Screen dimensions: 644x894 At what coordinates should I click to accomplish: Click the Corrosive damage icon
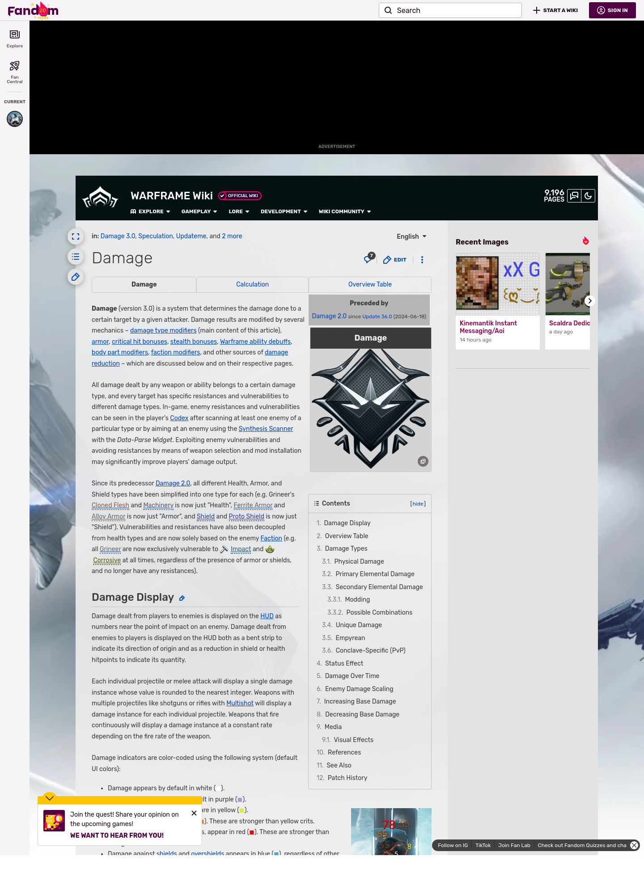[x=270, y=549]
